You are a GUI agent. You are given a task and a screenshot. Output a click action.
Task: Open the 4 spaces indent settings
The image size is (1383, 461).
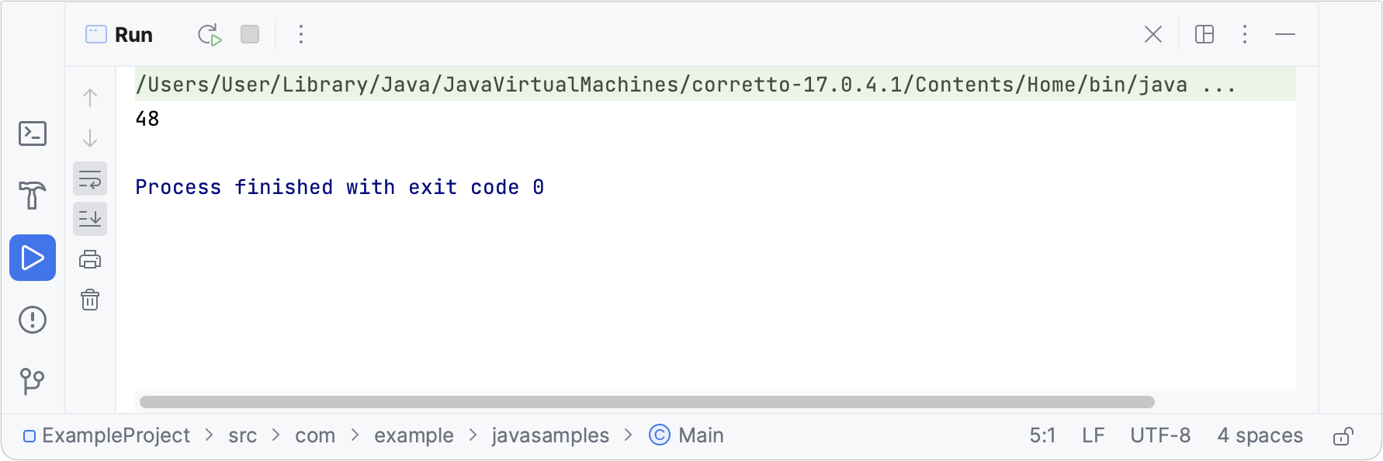coord(1260,435)
